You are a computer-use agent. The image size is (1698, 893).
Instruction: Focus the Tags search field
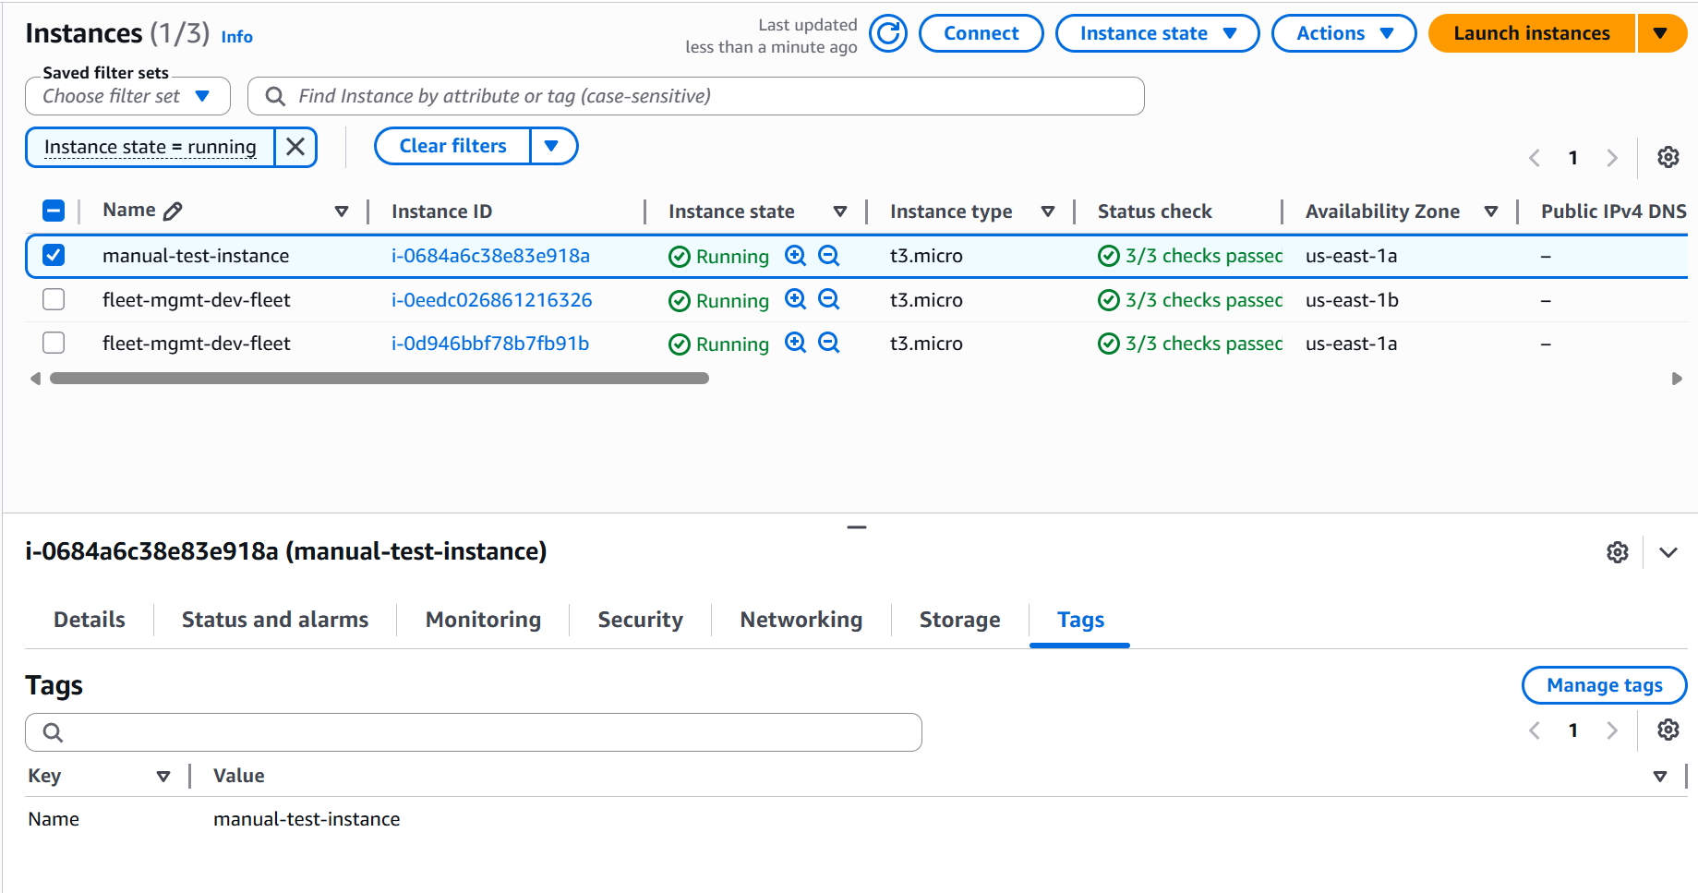point(474,732)
